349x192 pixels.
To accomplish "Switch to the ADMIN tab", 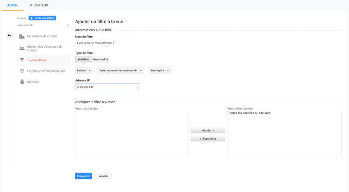I will click(x=12, y=5).
